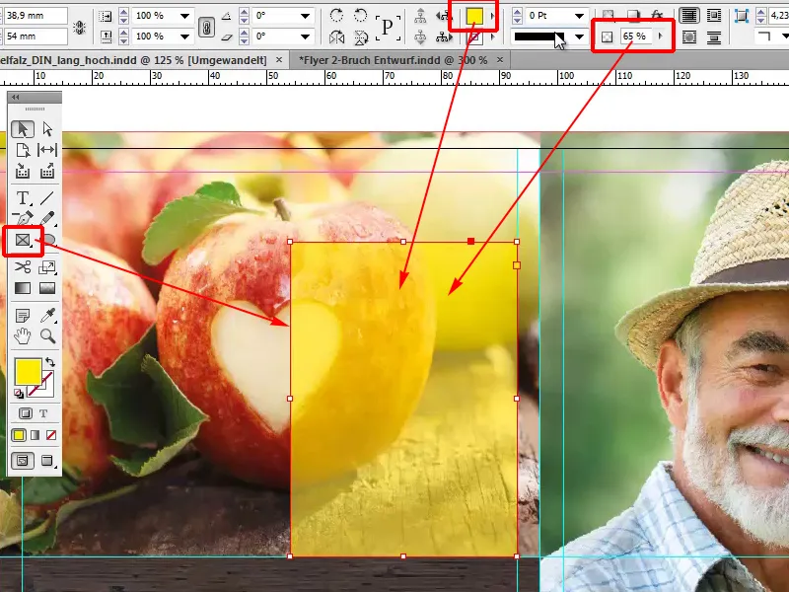This screenshot has width=789, height=592.
Task: Click Flip horizontal icon in control bar
Action: [x=336, y=37]
